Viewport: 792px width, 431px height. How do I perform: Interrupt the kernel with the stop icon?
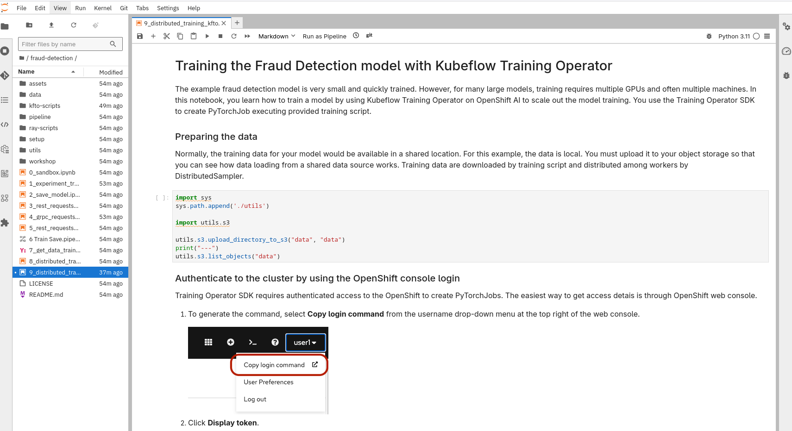click(x=220, y=36)
